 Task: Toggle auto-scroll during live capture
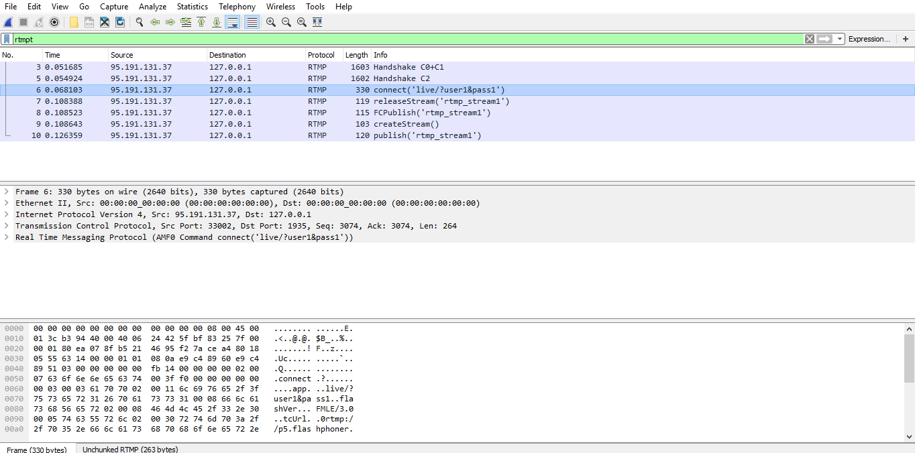[x=233, y=22]
